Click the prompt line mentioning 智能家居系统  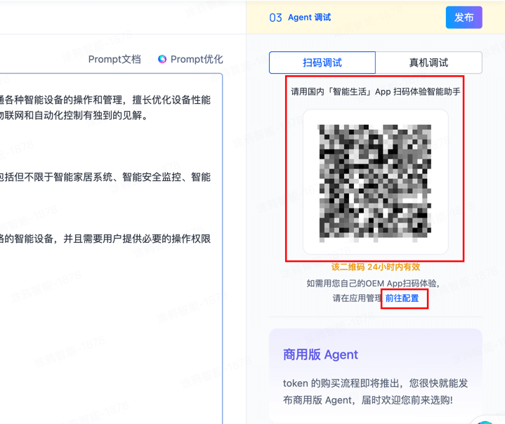point(105,177)
